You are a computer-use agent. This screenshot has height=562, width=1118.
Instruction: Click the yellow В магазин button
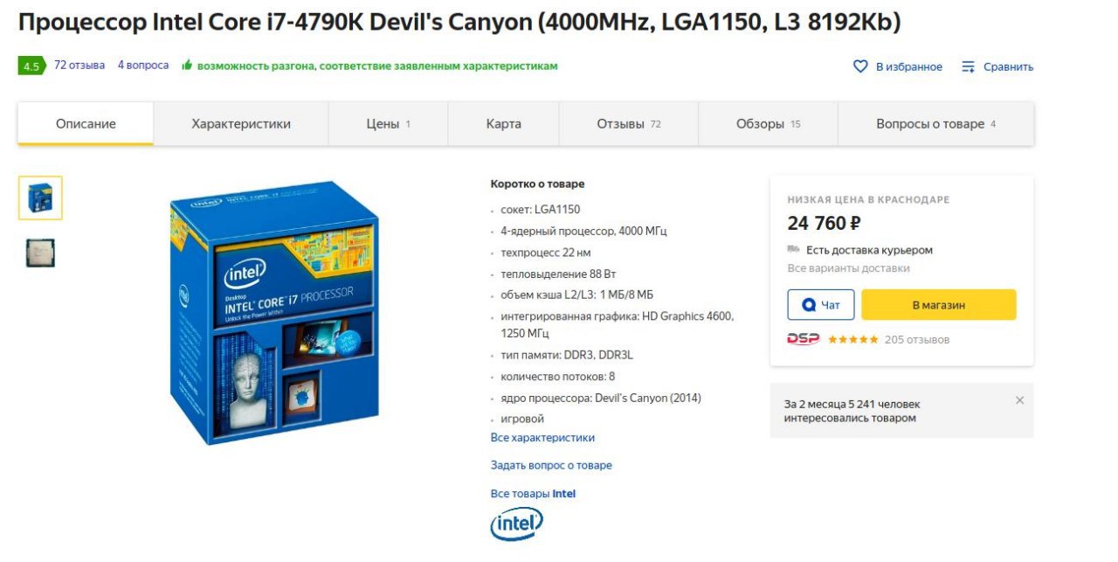click(939, 305)
